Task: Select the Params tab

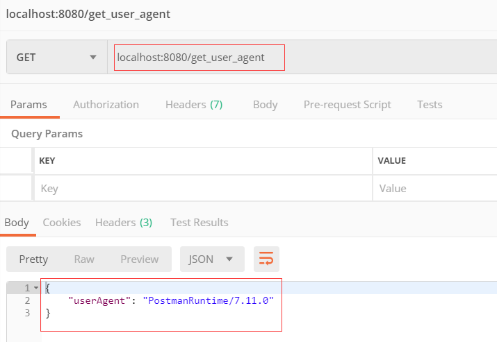Action: [28, 105]
